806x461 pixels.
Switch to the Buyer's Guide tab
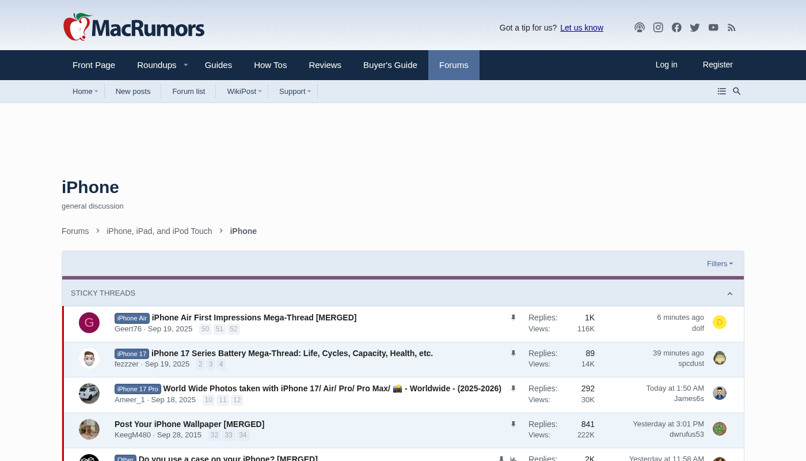pos(390,65)
